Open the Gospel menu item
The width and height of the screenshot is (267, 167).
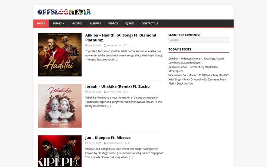pyautogui.click(x=77, y=23)
